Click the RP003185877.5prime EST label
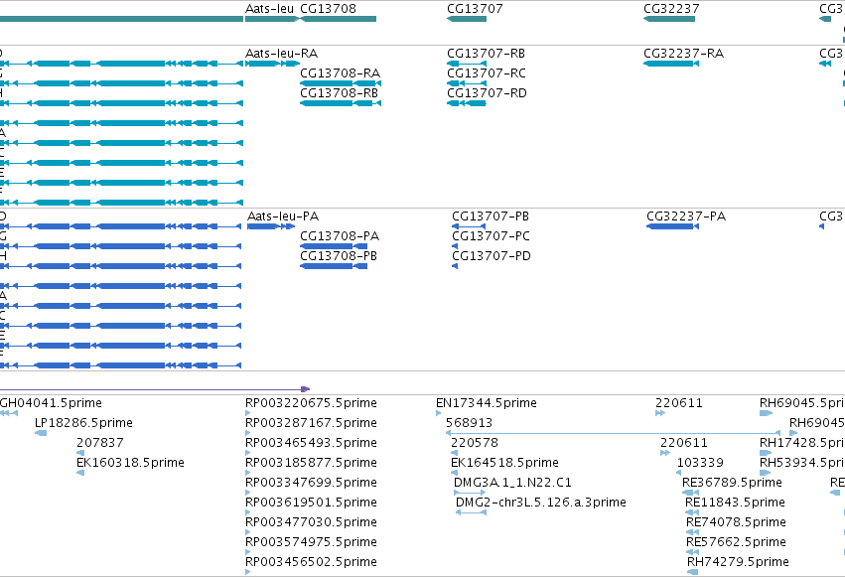This screenshot has height=577, width=845. click(x=311, y=463)
